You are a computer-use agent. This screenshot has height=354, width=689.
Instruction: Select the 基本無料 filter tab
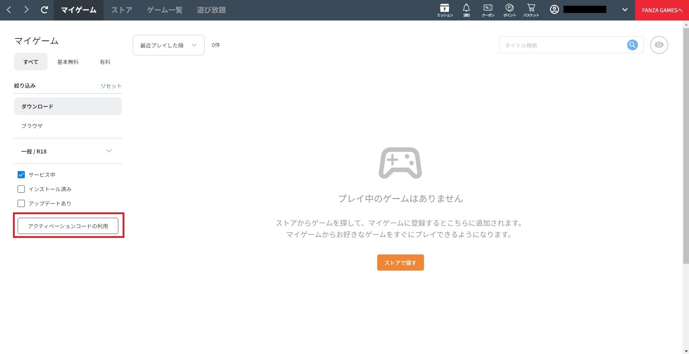click(x=68, y=61)
